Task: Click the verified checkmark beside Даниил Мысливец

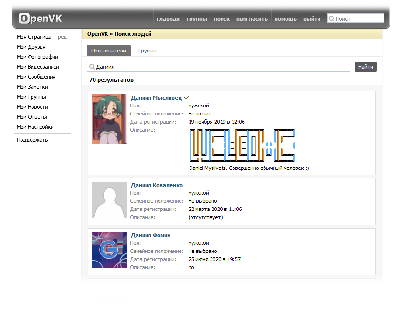Action: (x=187, y=97)
